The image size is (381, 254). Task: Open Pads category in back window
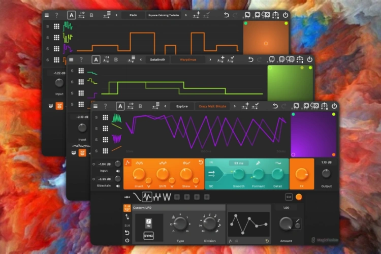pos(133,15)
